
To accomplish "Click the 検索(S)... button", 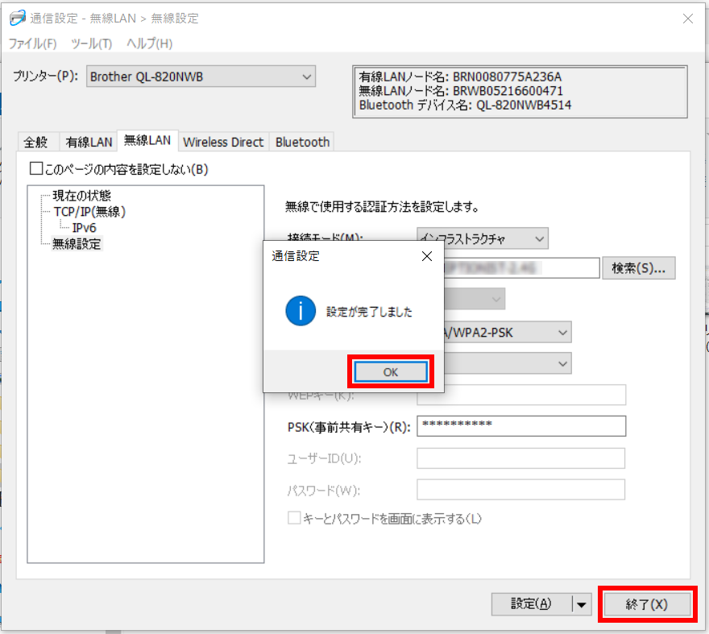I will click(638, 268).
